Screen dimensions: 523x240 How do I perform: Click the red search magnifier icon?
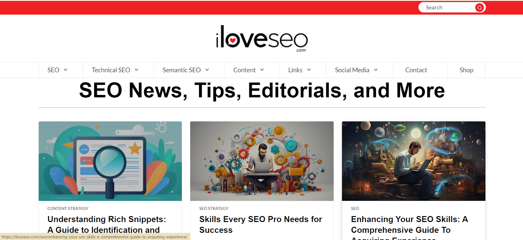(479, 8)
